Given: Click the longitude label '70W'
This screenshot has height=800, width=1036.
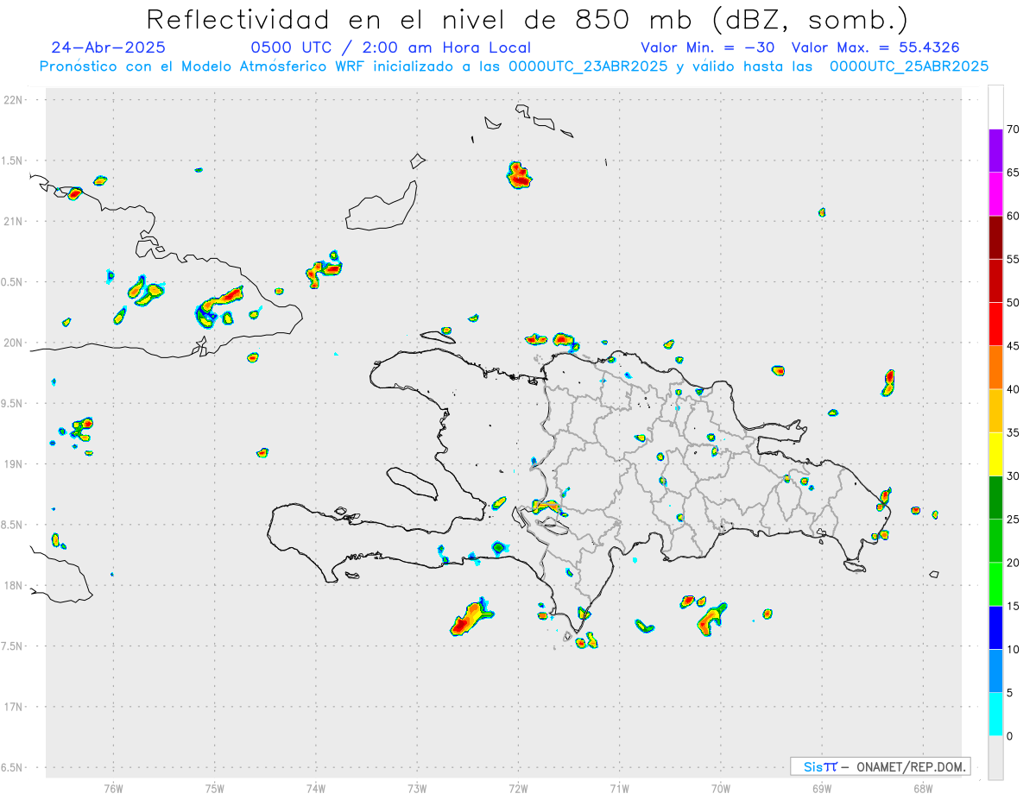Looking at the screenshot, I should (x=721, y=788).
